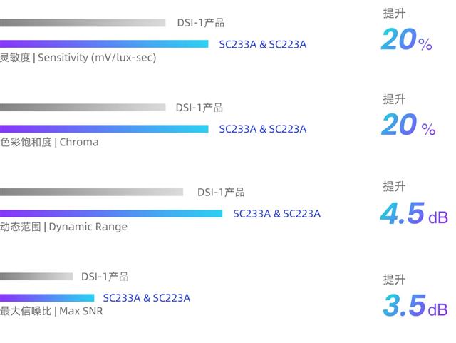This screenshot has height=343, width=456.
Task: Click SC233A & SC223A text in Dynamic Range row
Action: (276, 214)
